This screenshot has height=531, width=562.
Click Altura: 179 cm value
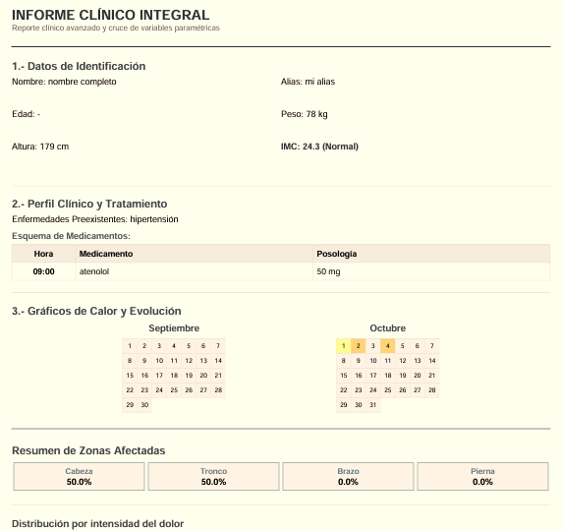click(40, 147)
